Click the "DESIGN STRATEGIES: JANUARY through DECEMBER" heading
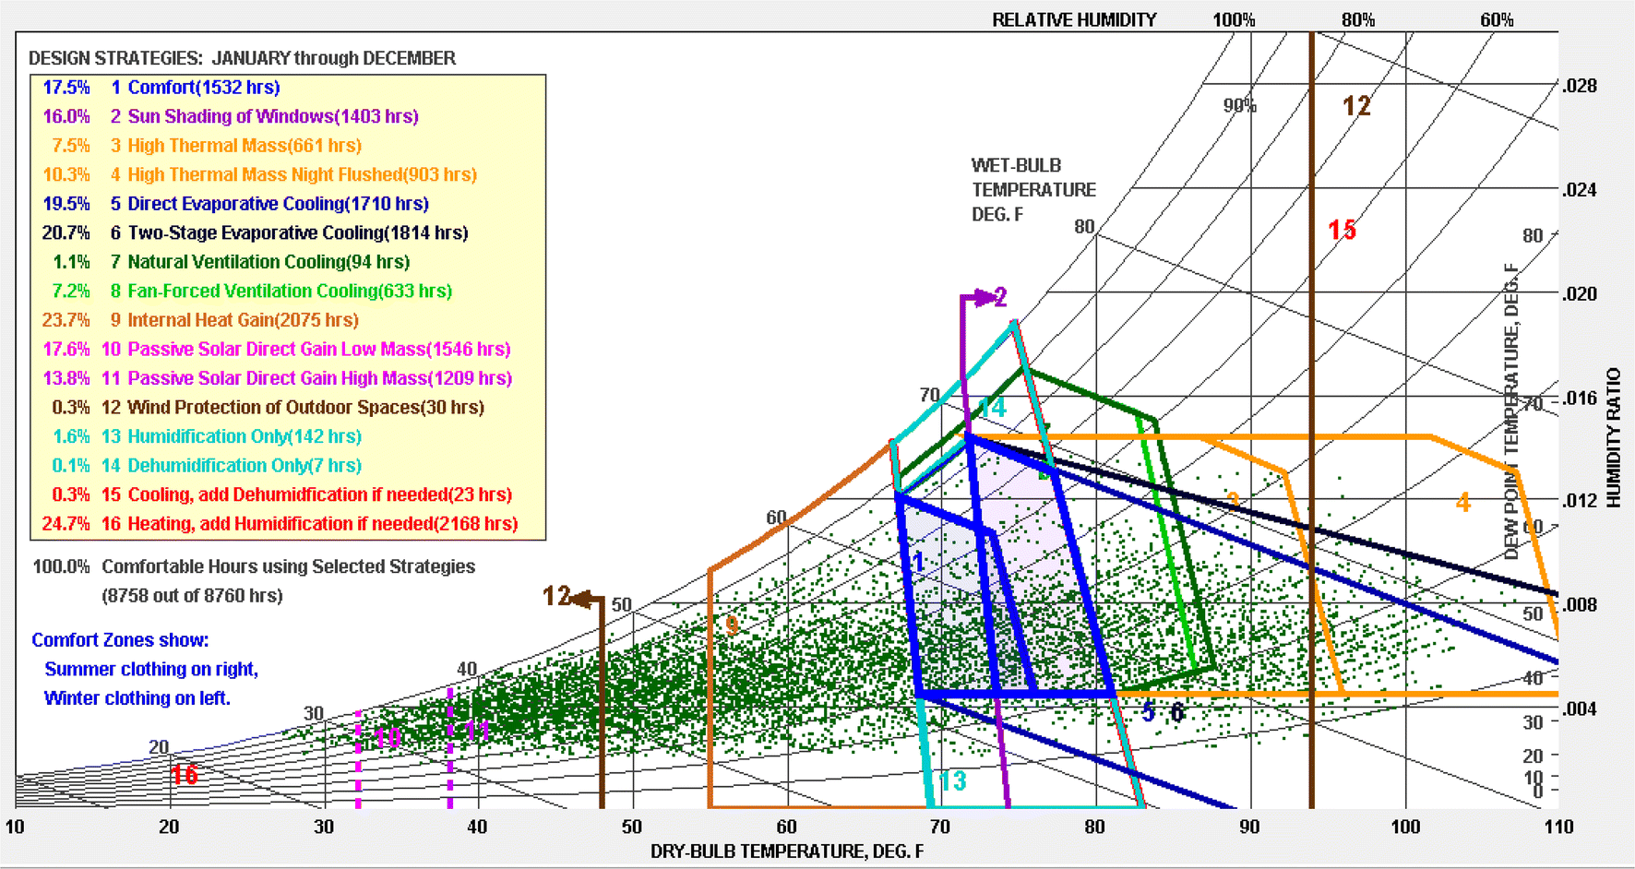The width and height of the screenshot is (1635, 869). point(242,58)
